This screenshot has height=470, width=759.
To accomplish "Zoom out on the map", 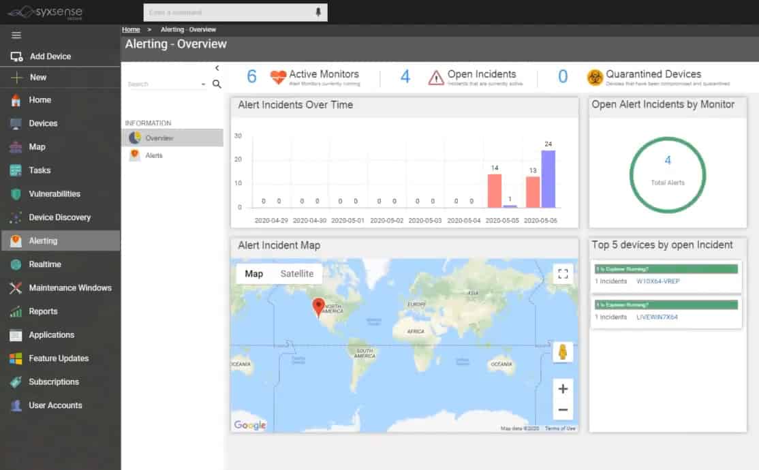I will [563, 410].
